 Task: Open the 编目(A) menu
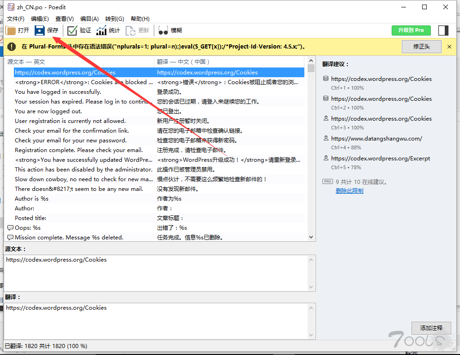(90, 19)
